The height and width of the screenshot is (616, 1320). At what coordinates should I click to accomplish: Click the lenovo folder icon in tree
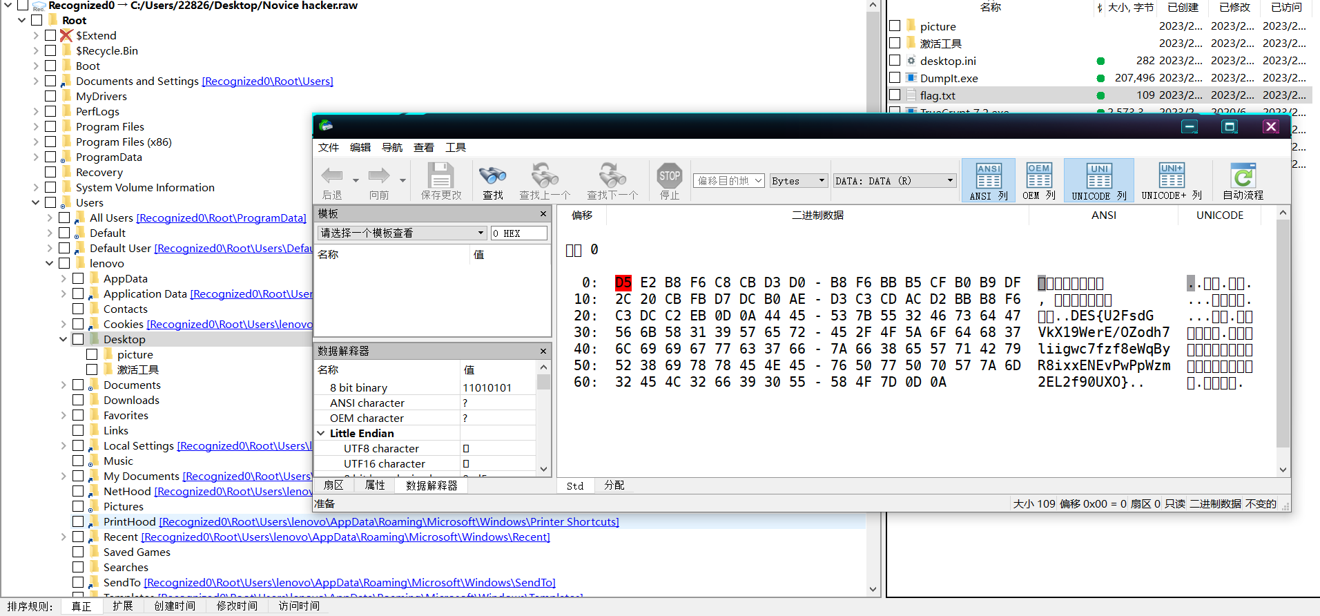pos(81,262)
